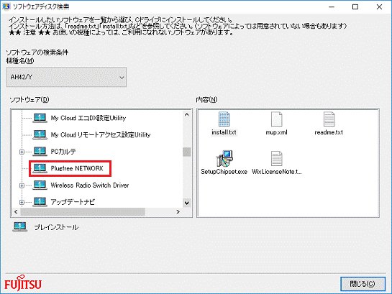The image size is (392, 294).
Task: Maximize the ソフトウェアディスク検索 window
Action: [x=355, y=7]
